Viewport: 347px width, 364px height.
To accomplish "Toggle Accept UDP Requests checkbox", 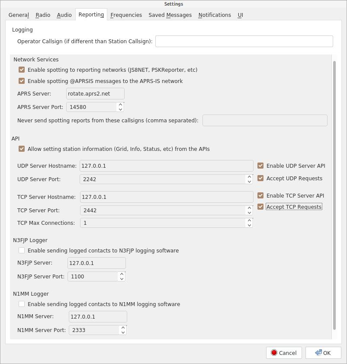I will (260, 178).
